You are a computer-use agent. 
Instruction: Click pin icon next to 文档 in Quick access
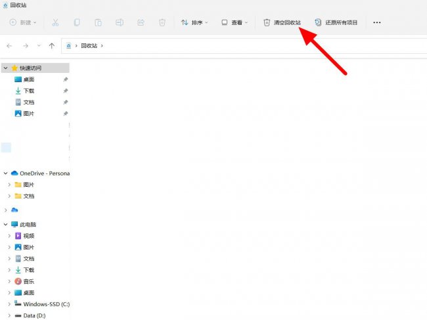point(66,102)
